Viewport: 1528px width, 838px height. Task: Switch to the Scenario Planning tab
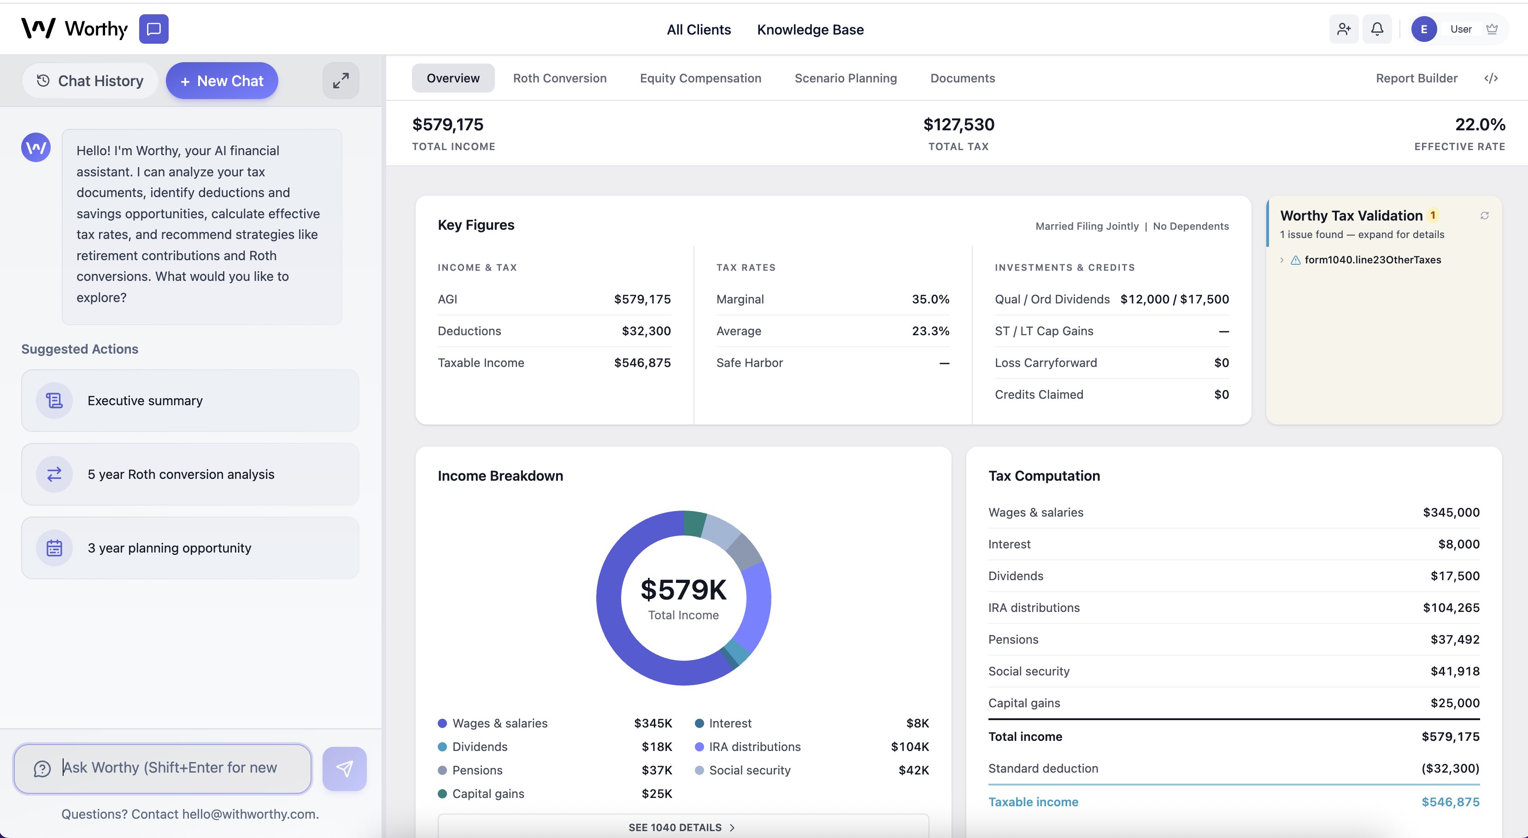pyautogui.click(x=846, y=78)
